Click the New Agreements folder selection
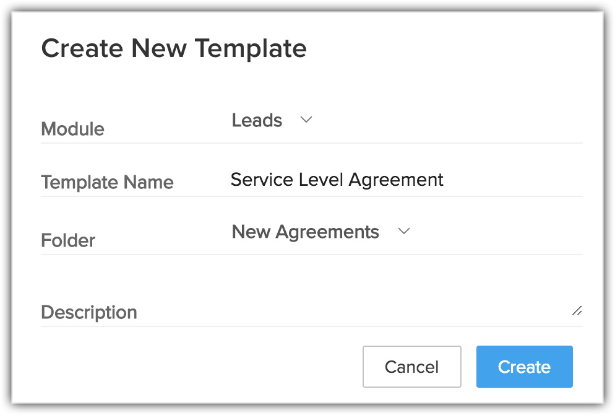Image resolution: width=615 pixels, height=415 pixels. pos(305,232)
